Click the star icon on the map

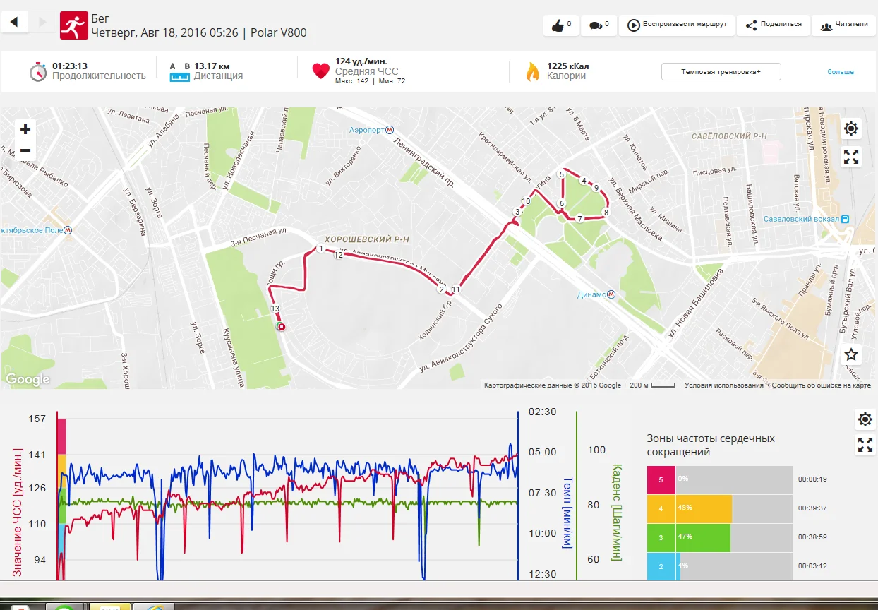pyautogui.click(x=851, y=354)
